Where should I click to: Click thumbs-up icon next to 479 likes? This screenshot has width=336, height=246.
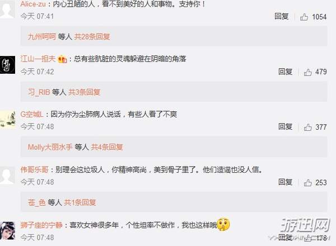pos(307,72)
